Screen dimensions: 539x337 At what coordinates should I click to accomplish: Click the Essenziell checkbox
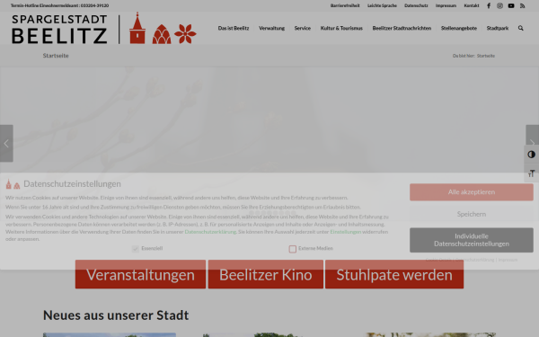point(135,249)
